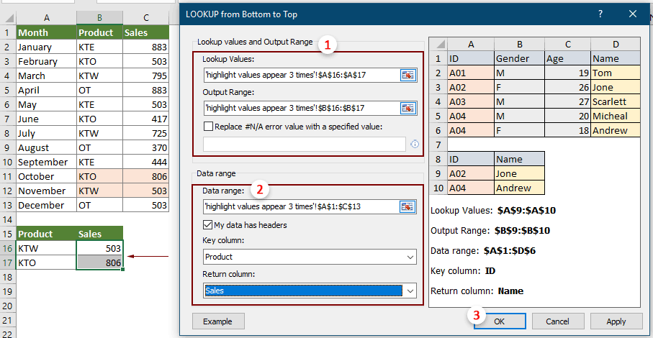The width and height of the screenshot is (653, 338).
Task: Click inside the Data range field
Action: pyautogui.click(x=300, y=207)
